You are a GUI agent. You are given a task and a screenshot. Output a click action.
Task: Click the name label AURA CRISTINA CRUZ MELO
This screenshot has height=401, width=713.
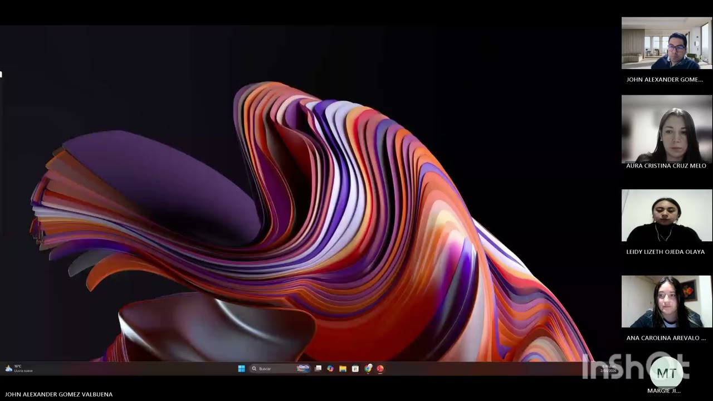(666, 165)
